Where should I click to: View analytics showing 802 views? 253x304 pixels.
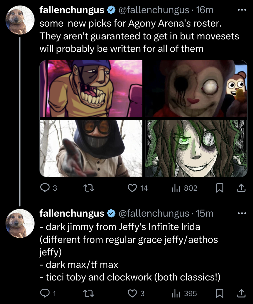tap(175, 188)
